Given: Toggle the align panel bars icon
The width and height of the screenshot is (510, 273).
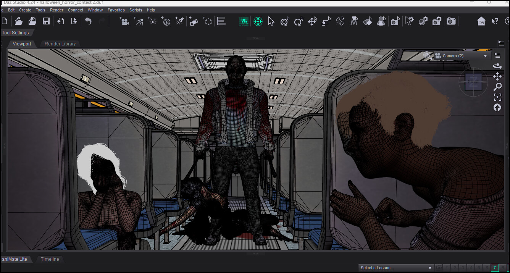Looking at the screenshot, I should 221,21.
